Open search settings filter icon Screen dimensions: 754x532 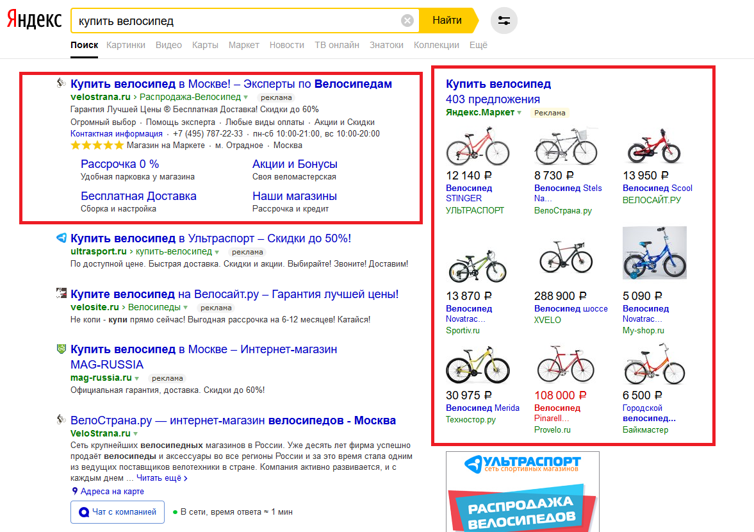[504, 21]
